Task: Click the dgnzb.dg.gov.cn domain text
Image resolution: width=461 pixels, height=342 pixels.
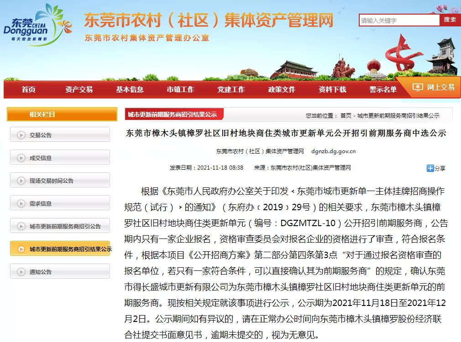Action: [333, 151]
